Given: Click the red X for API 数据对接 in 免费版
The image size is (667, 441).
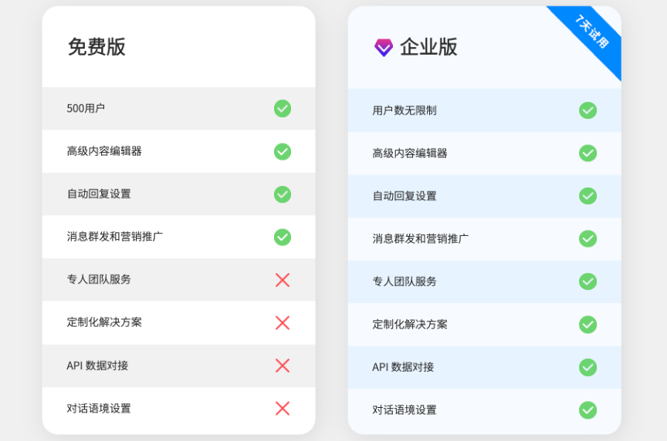Looking at the screenshot, I should [x=283, y=365].
